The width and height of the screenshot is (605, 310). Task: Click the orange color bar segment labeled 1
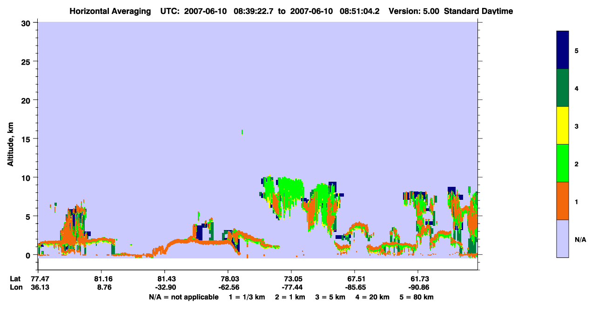click(x=563, y=201)
